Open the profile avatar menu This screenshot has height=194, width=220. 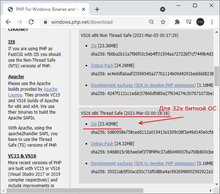click(x=200, y=22)
